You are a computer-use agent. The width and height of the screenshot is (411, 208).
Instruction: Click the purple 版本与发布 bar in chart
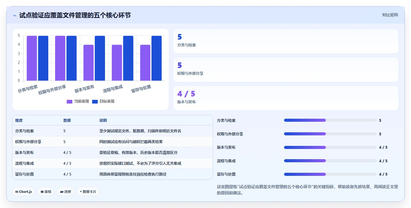(x=89, y=63)
